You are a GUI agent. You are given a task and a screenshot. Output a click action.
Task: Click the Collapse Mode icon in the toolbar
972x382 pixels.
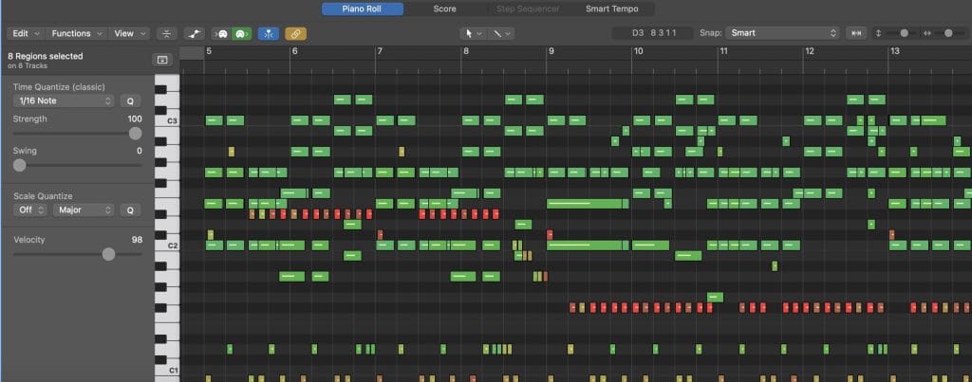(167, 33)
